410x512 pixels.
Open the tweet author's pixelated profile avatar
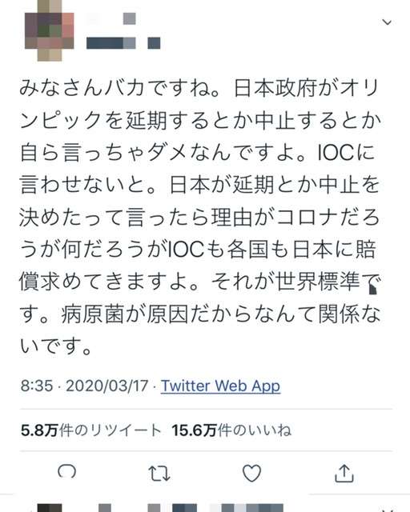click(x=50, y=30)
